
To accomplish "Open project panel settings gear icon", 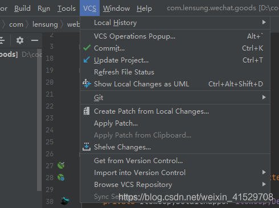I will tap(20, 40).
